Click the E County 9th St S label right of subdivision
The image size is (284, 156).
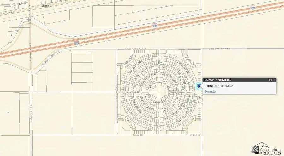(220, 49)
